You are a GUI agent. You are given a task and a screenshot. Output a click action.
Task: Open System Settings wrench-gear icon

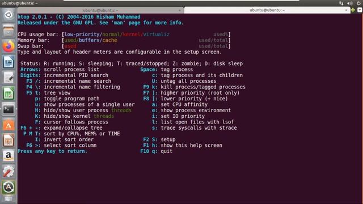(9, 172)
